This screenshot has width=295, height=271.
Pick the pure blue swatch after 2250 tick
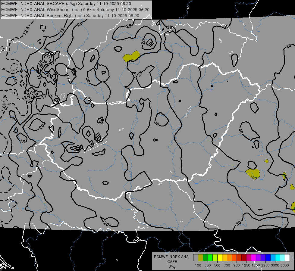click(x=268, y=257)
